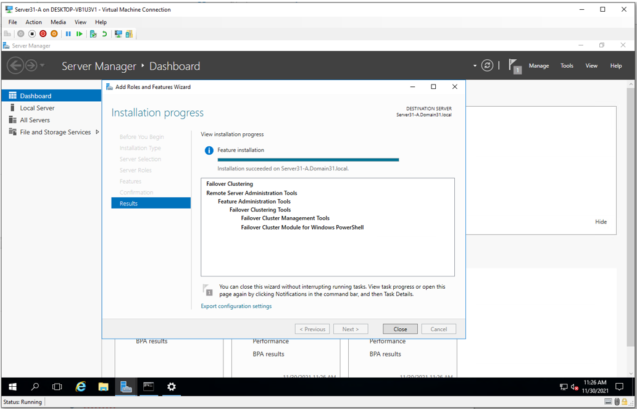Click the network tray icon

pos(564,387)
